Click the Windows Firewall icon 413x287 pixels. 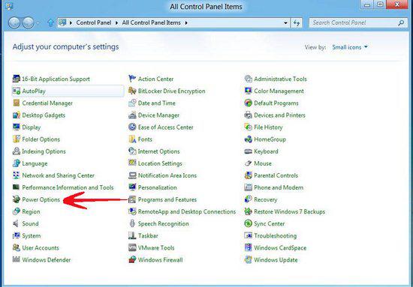pos(132,260)
